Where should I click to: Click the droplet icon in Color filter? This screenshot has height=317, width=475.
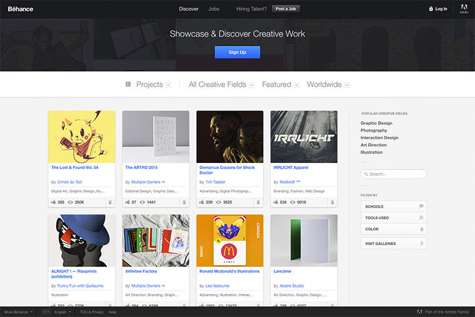click(421, 229)
